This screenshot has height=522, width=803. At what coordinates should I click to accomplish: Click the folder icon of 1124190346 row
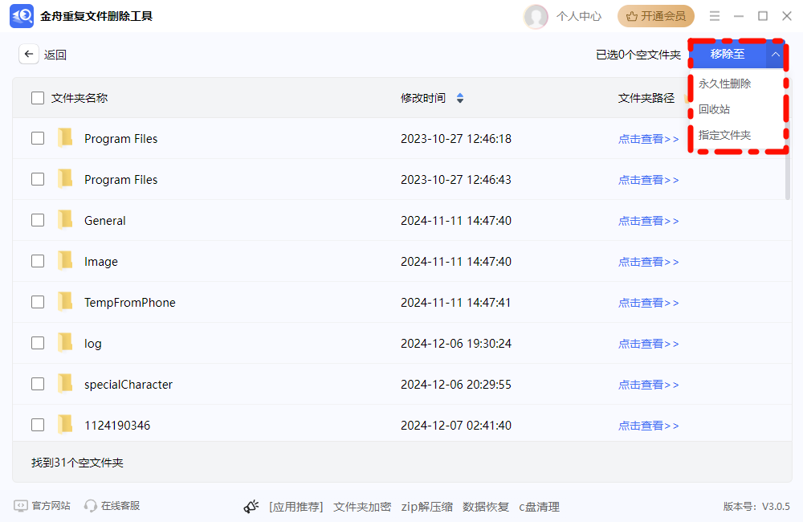click(x=65, y=425)
